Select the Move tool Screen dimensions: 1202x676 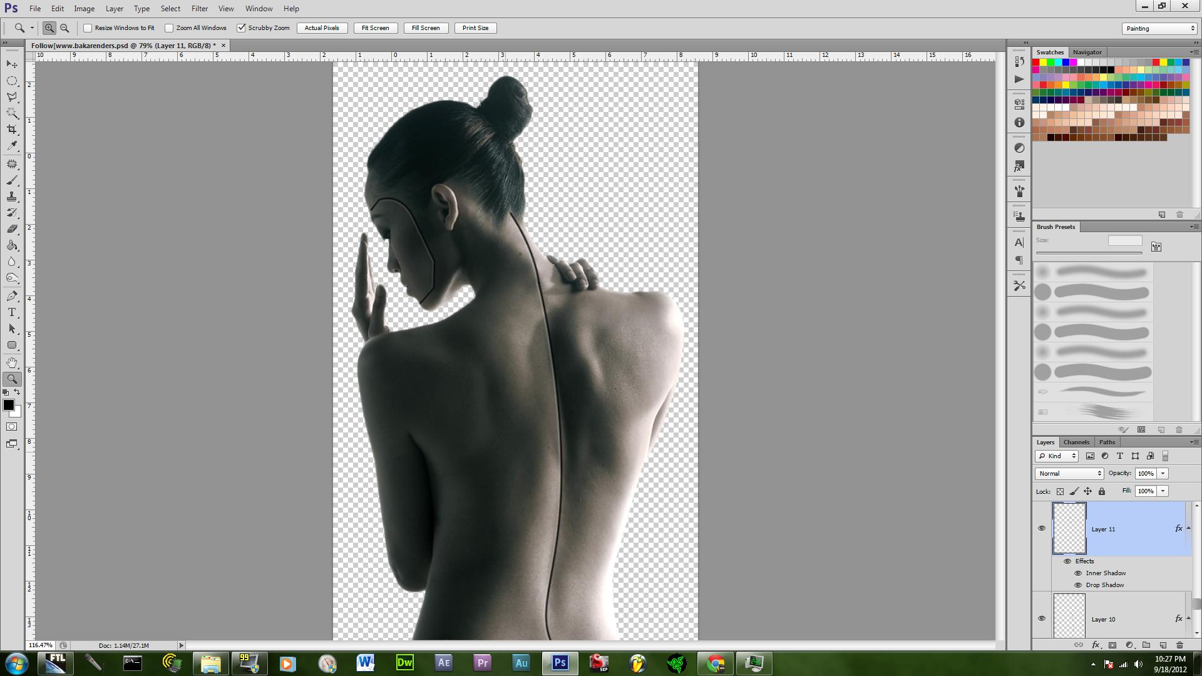(12, 64)
